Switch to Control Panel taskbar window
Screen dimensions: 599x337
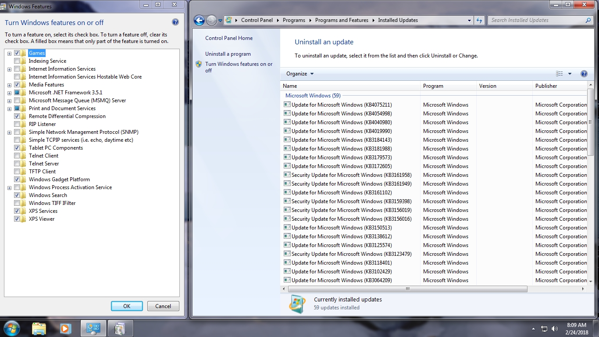(x=93, y=328)
